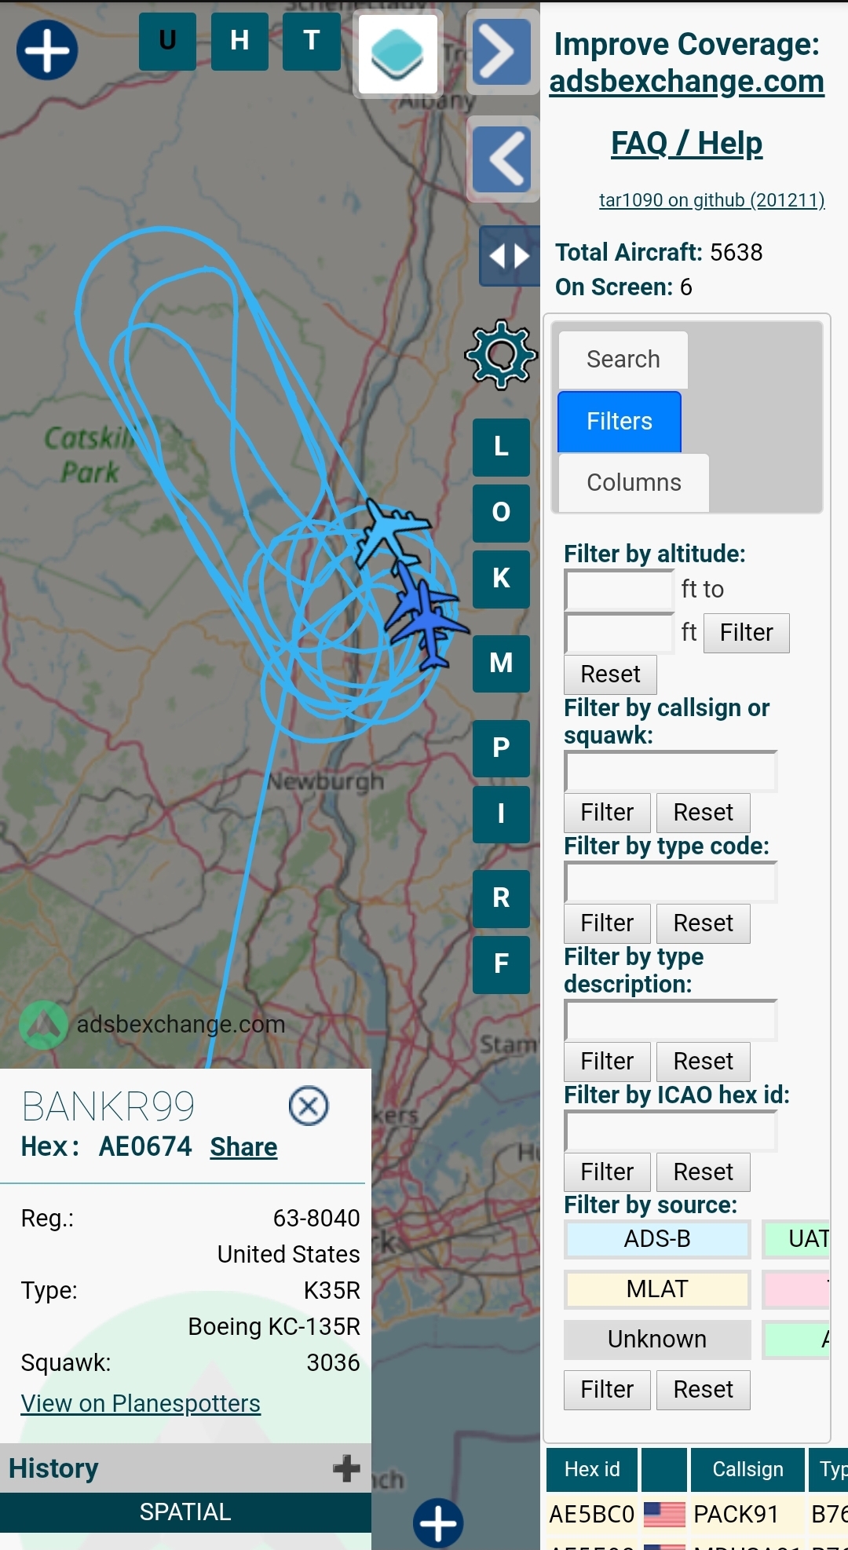Select the MLAT source option
The height and width of the screenshot is (1550, 848).
(x=657, y=1289)
